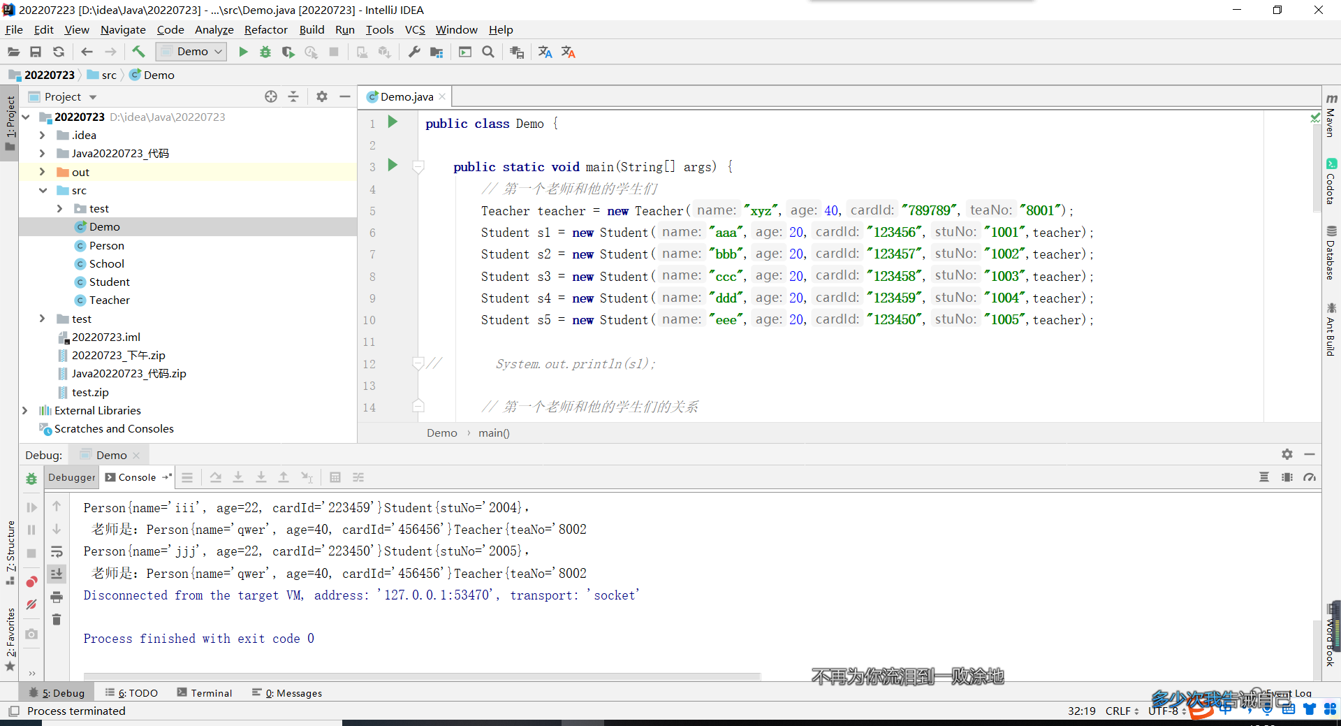Toggle Mute Breakpoints in the debug panel
The image size is (1341, 726).
point(31,604)
